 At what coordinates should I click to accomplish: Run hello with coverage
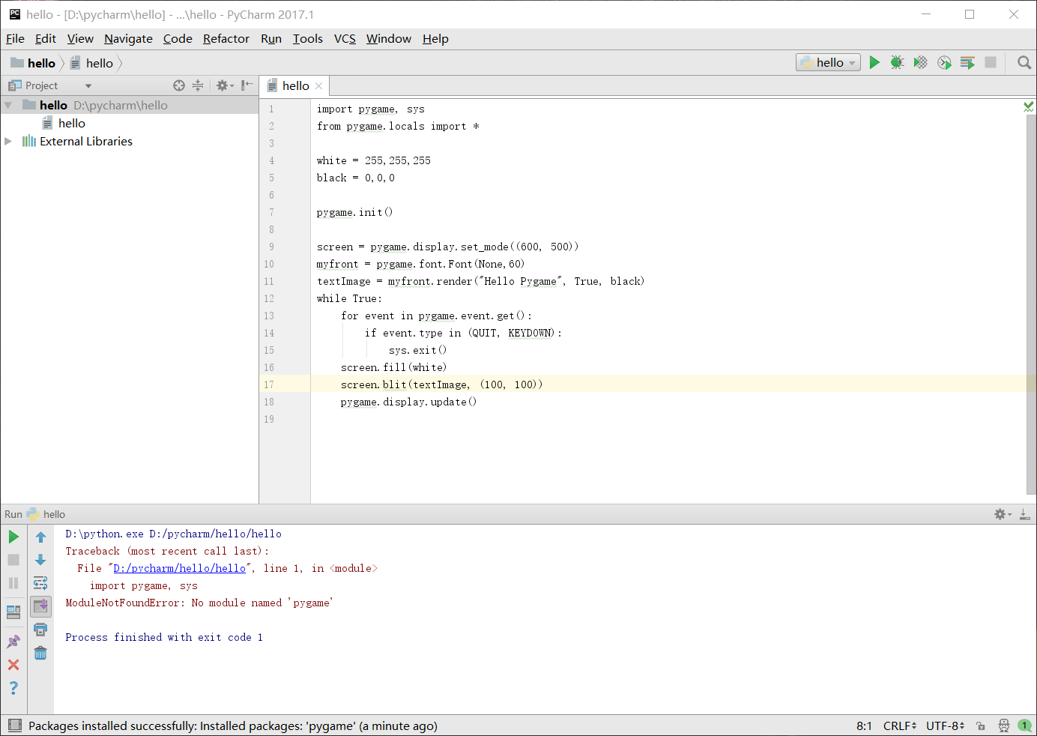pos(921,63)
